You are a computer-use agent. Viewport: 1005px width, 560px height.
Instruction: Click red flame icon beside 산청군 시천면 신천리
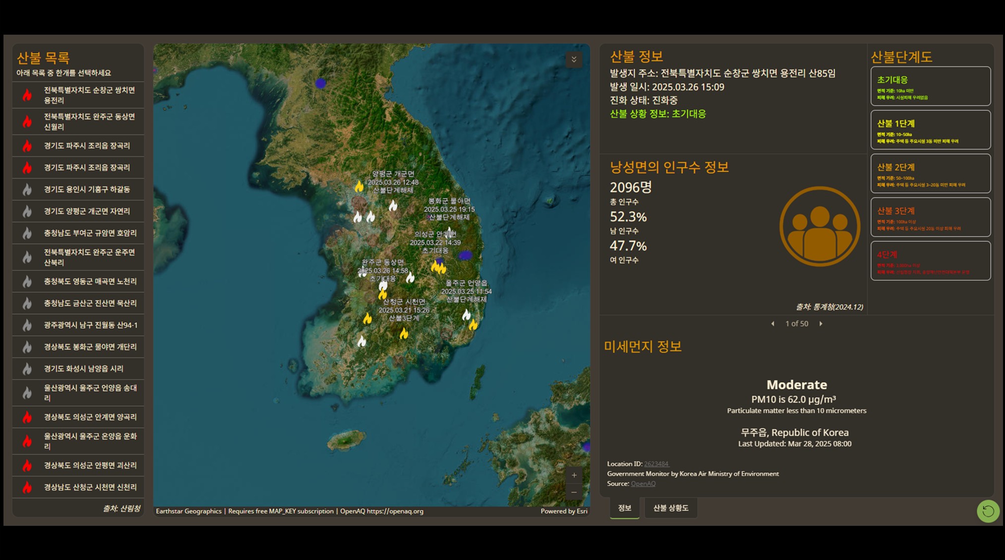coord(27,487)
